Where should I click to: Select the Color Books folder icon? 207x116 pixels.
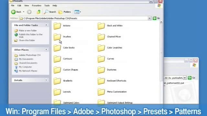pyautogui.click(x=57, y=48)
